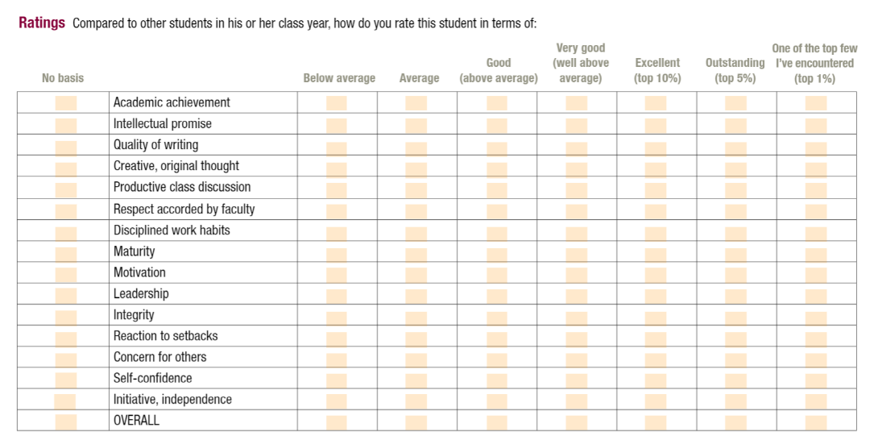870x444 pixels.
Task: Mark top 1% for Respect accorded by faculty
Action: (816, 210)
